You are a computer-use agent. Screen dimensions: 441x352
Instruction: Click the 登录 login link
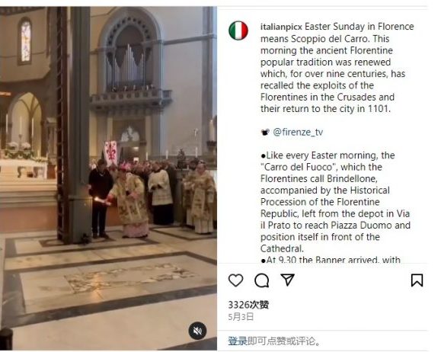[x=238, y=341]
